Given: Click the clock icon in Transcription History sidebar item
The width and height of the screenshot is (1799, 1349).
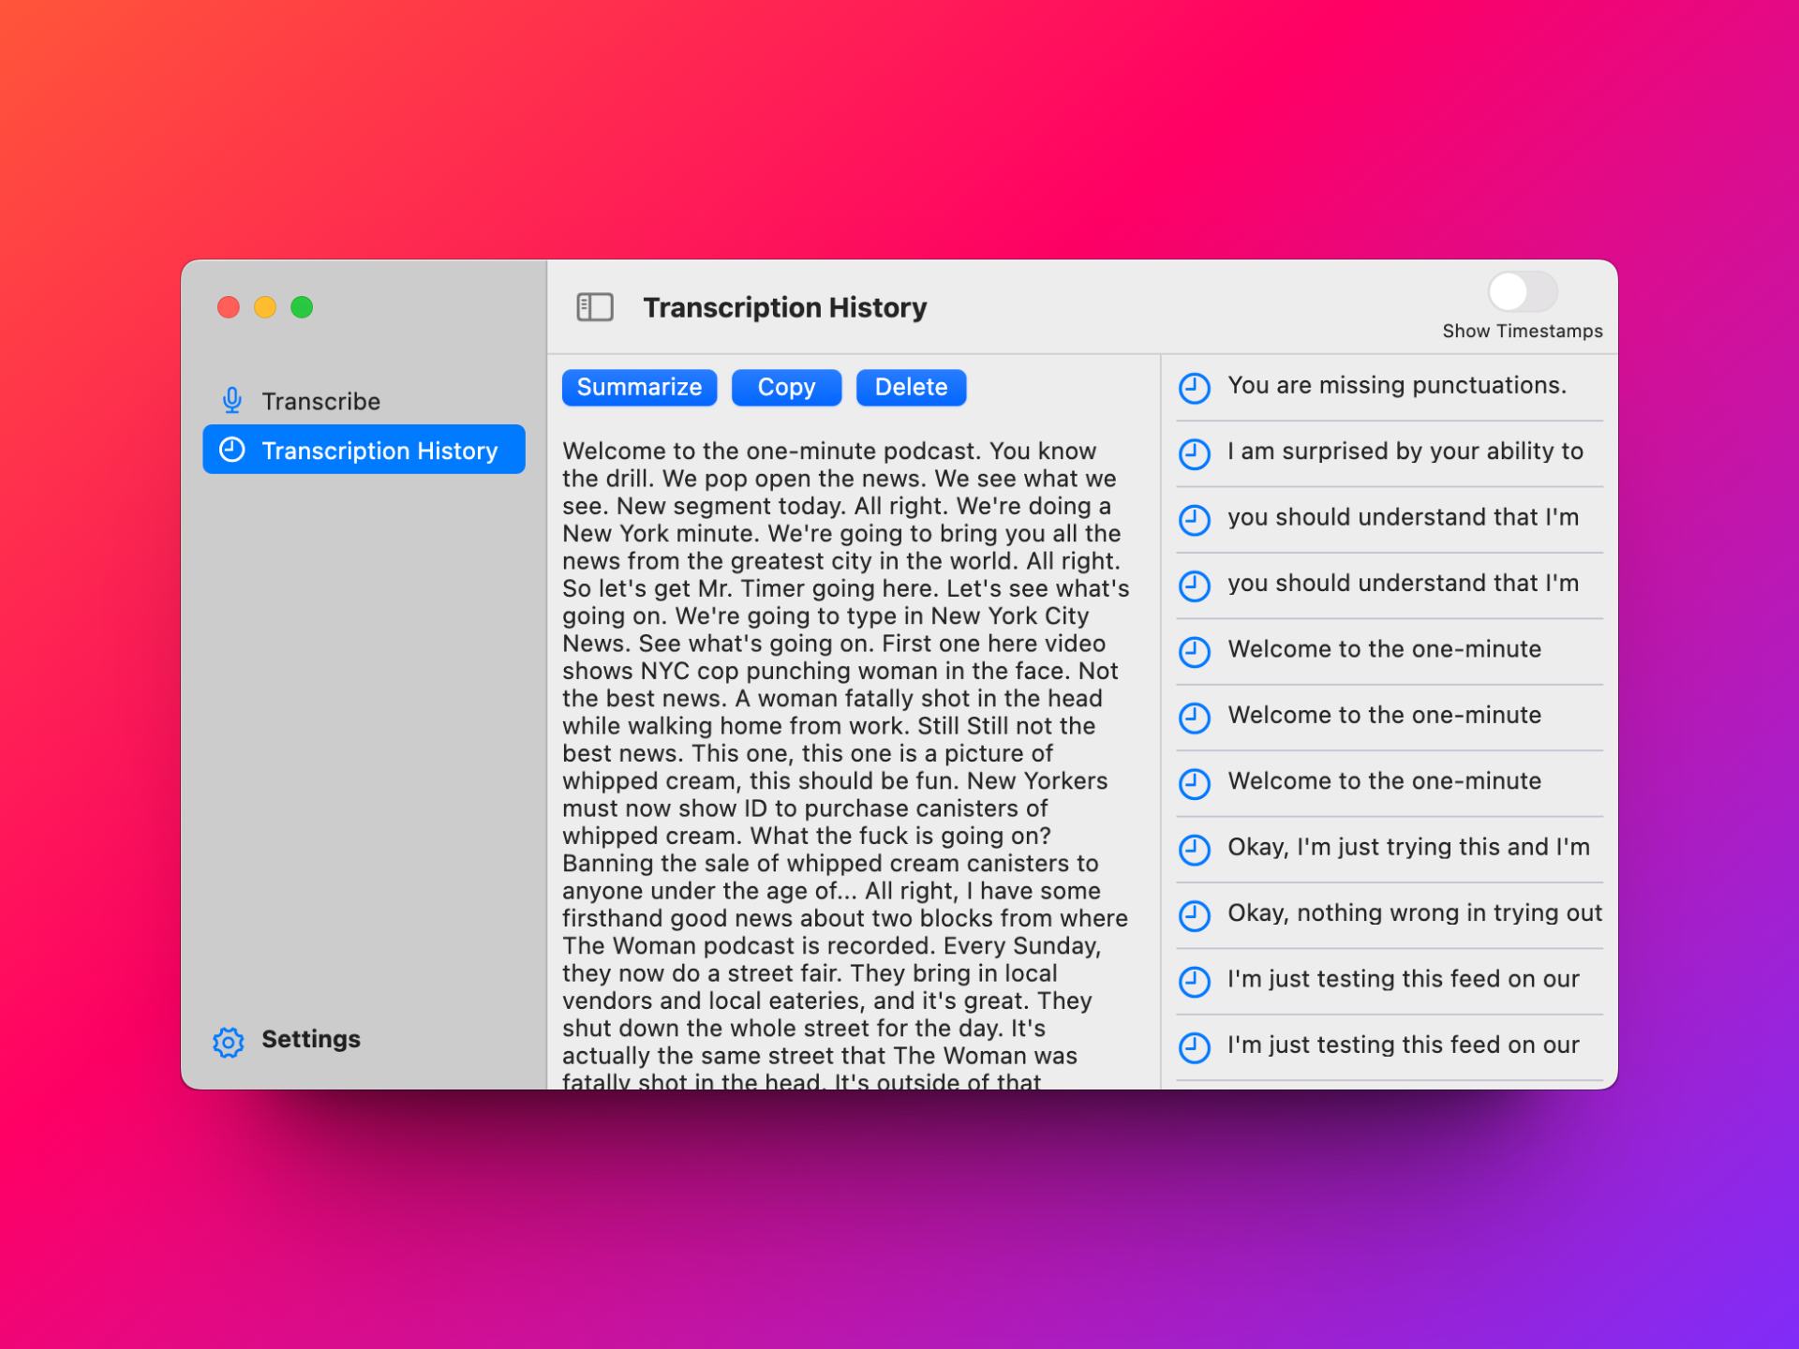Looking at the screenshot, I should tap(232, 451).
